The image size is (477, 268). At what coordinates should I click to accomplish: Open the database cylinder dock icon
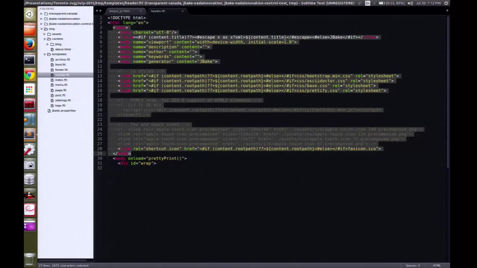29,180
